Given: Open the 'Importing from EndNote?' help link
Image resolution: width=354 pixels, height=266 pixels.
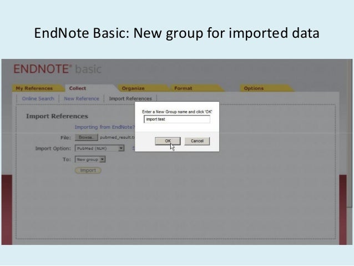Looking at the screenshot, I should [x=105, y=127].
